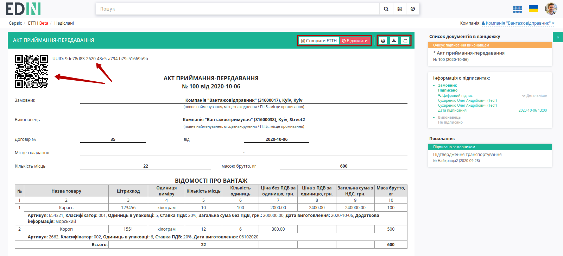
Task: Open the Надіслані breadcrumb
Action: tap(64, 23)
